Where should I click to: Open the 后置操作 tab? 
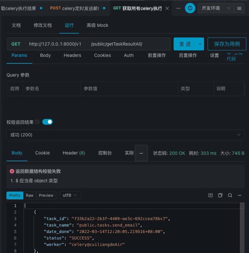[x=188, y=55]
